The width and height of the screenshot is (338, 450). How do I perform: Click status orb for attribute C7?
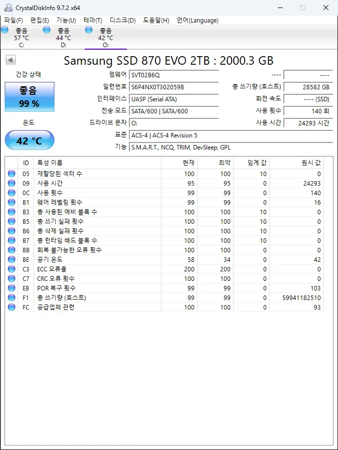point(12,278)
